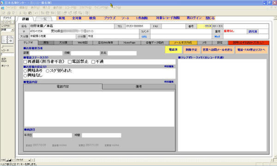Switch to the 備考 inner tab

[139, 87]
